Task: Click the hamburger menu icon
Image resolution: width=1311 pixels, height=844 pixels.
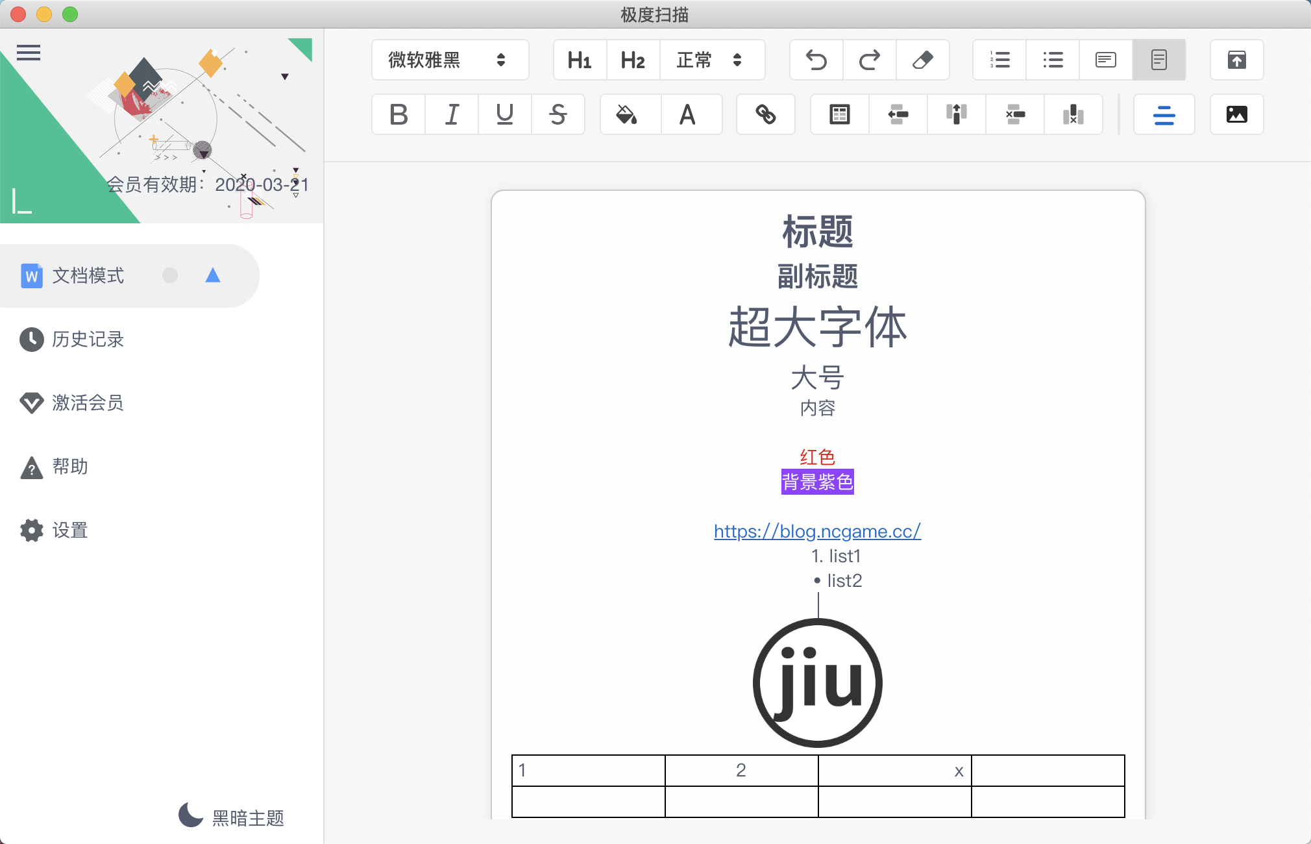Action: click(29, 53)
